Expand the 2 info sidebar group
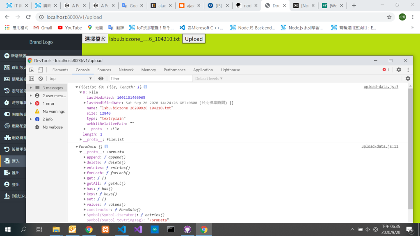Screen dimensions: 420x236 click(31, 119)
